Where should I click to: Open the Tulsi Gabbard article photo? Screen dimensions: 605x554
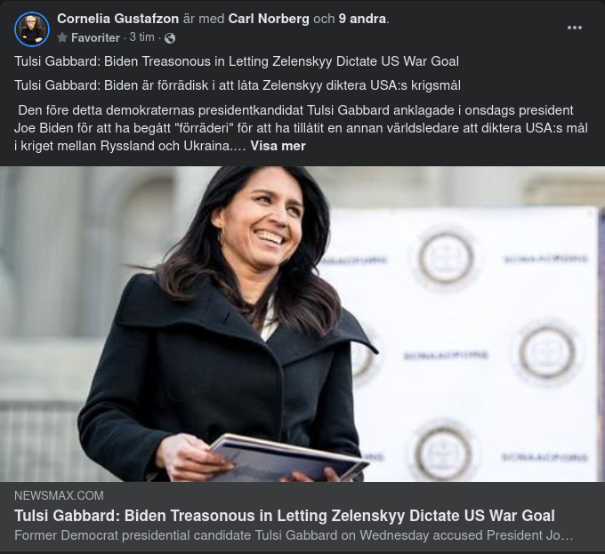[x=302, y=324]
